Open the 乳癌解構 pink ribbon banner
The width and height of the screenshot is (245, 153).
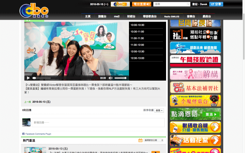pos(195,74)
